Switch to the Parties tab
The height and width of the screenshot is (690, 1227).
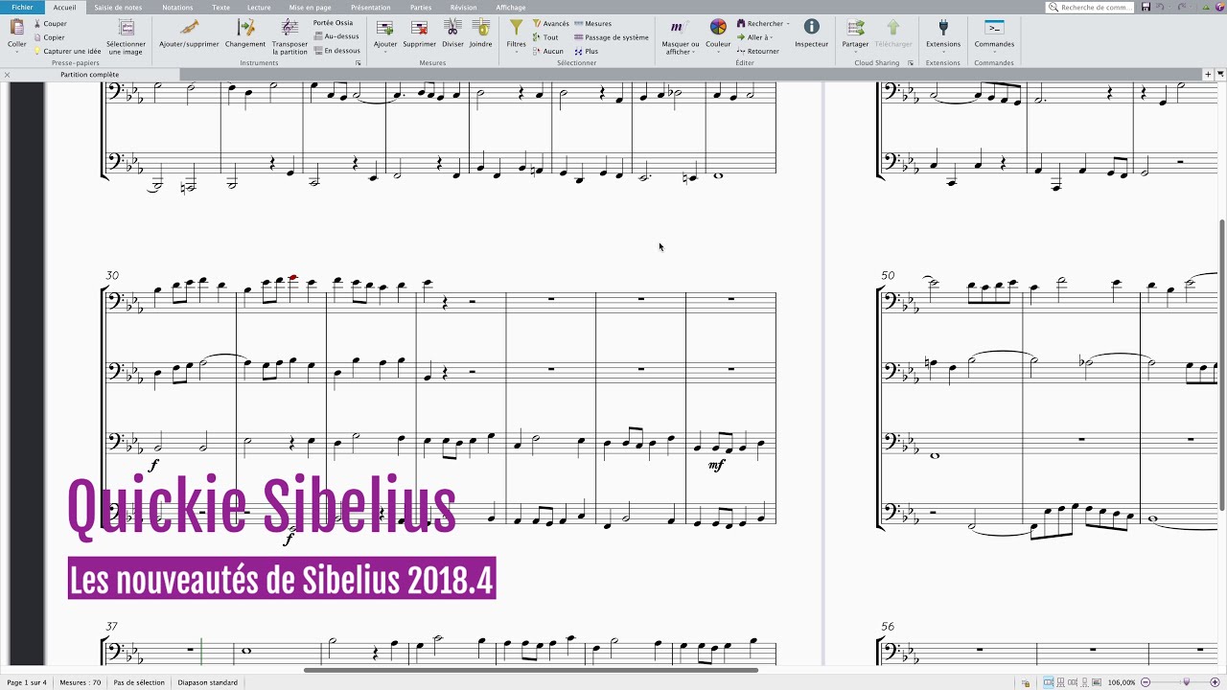click(421, 7)
